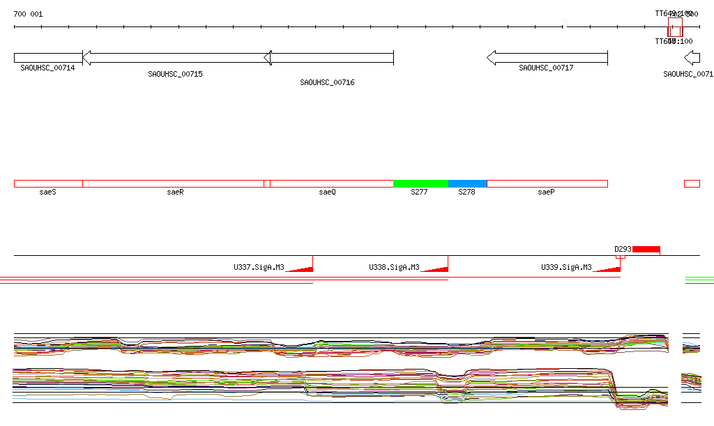
Task: Select the green S277 segment
Action: click(x=420, y=183)
